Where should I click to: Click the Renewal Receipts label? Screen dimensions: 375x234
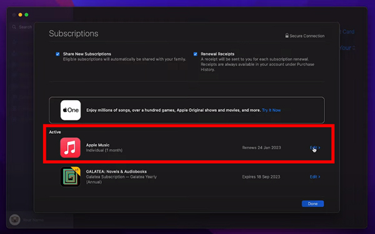click(217, 54)
